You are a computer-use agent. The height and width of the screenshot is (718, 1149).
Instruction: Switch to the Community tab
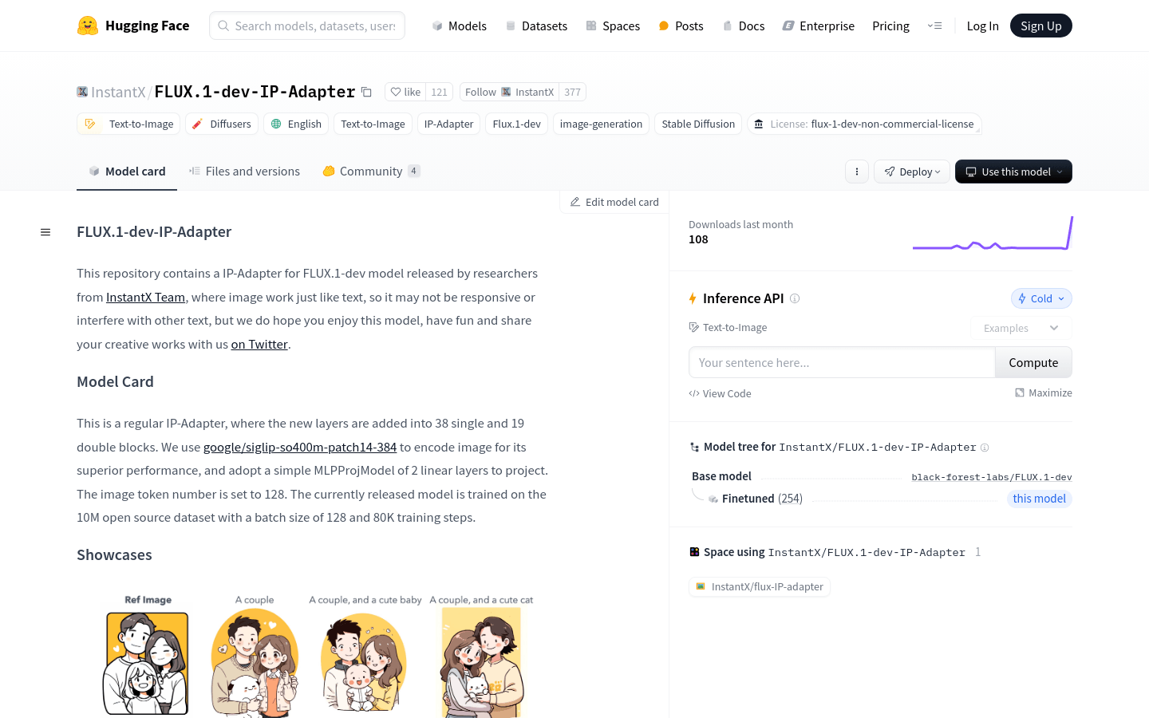(x=371, y=171)
